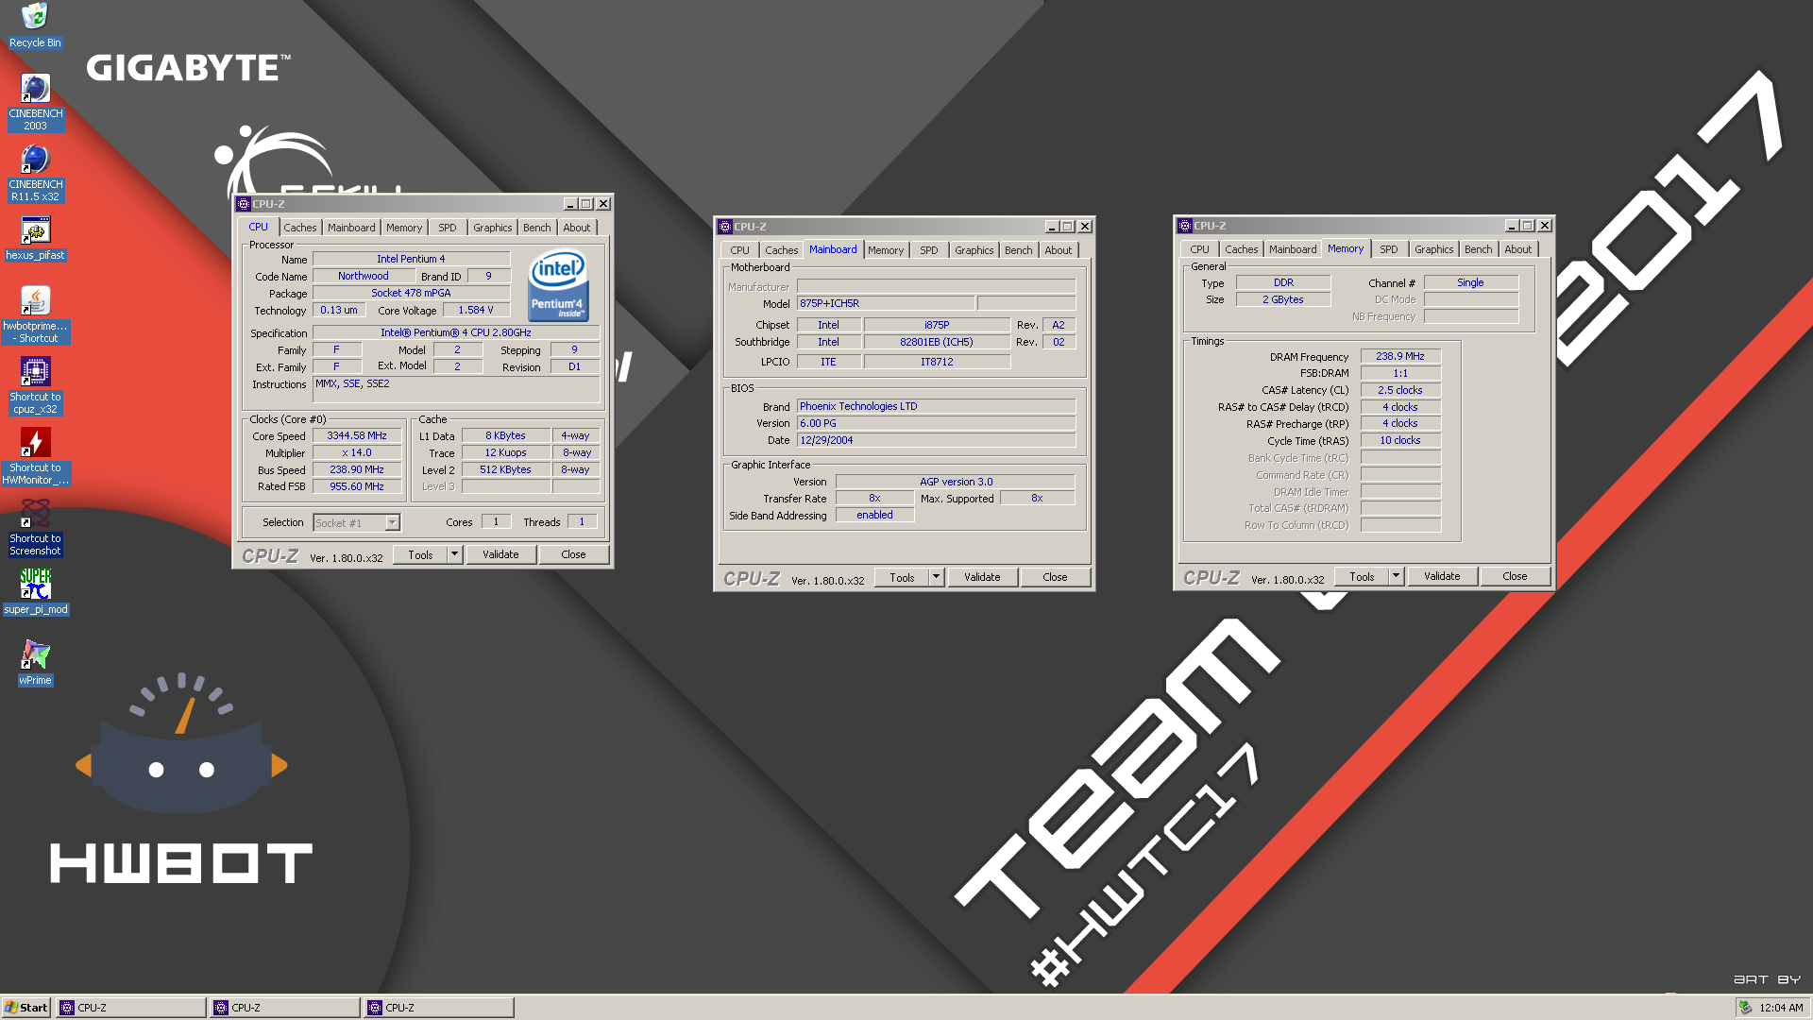Viewport: 1813px width, 1020px height.
Task: Open About tab in right CPU-Z window
Action: (1518, 249)
